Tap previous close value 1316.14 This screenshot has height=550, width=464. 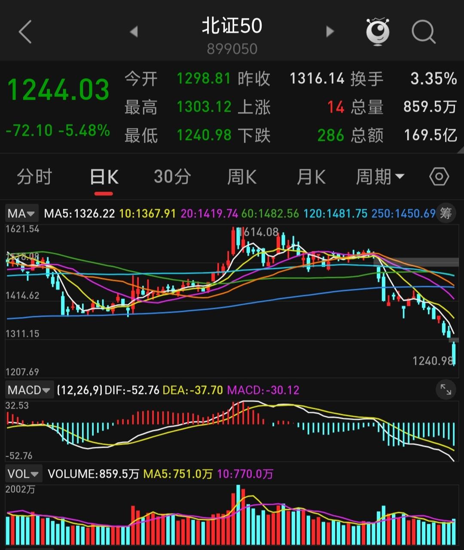tap(317, 79)
